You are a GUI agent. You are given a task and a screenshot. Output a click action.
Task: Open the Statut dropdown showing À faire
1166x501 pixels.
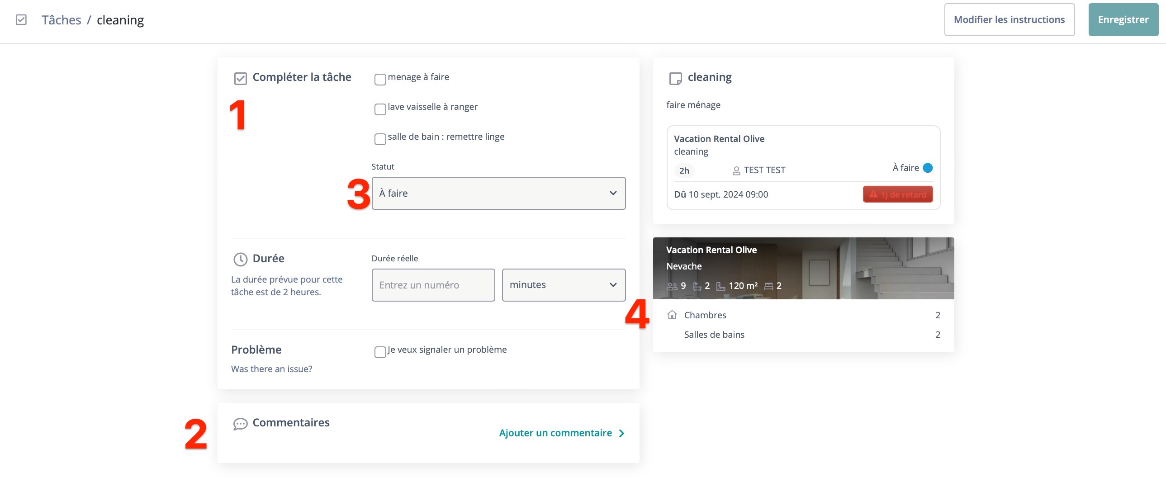498,193
